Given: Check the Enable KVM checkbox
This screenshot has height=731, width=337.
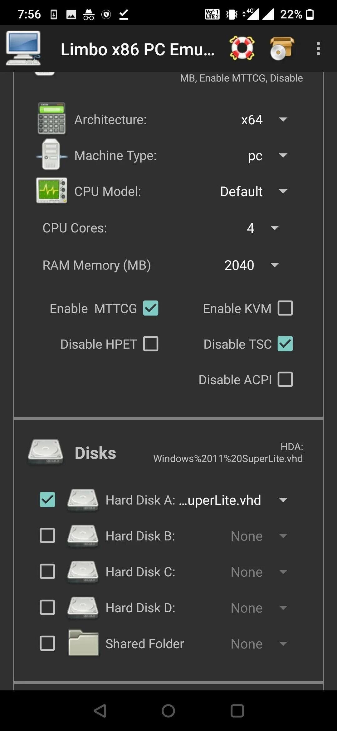Looking at the screenshot, I should [x=285, y=308].
